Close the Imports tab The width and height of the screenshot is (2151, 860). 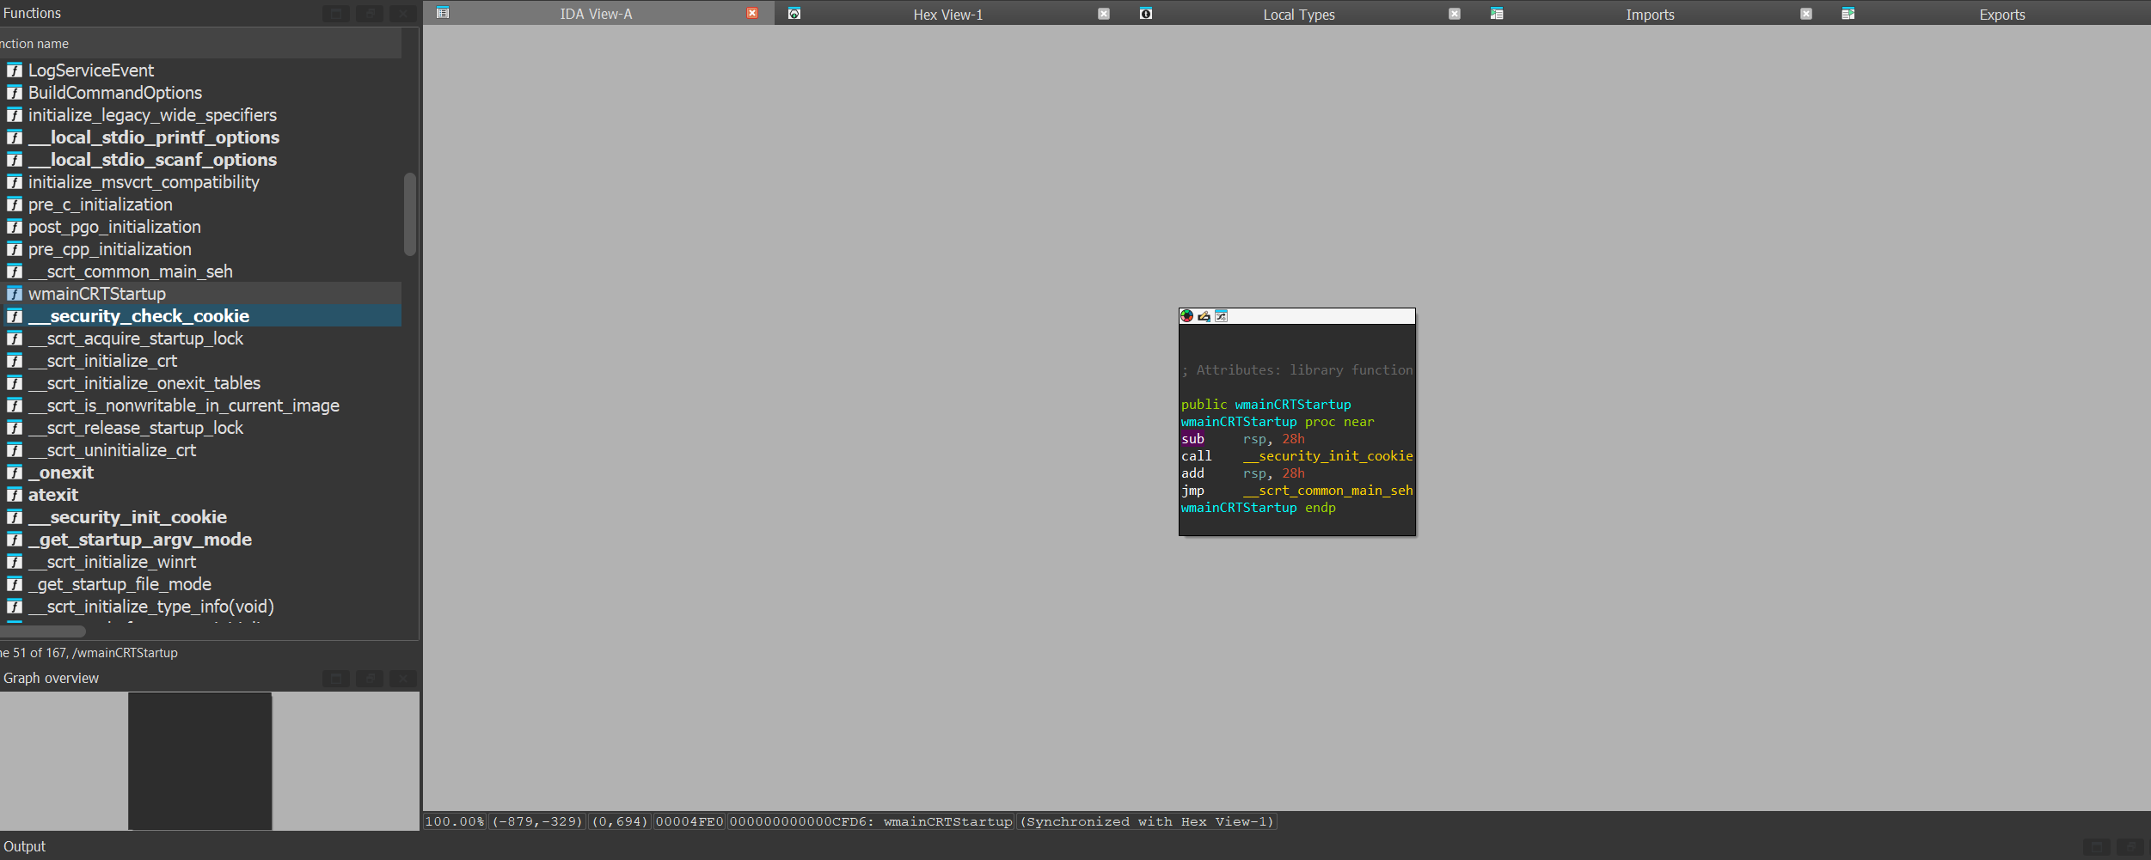(1806, 14)
